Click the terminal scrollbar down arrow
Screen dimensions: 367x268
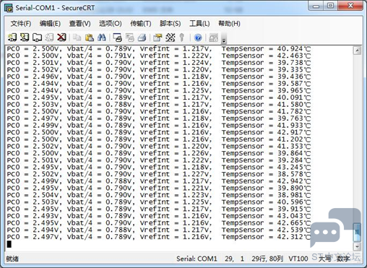click(357, 246)
